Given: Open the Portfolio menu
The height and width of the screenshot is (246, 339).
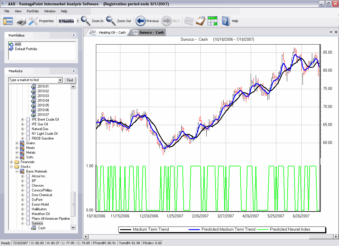Looking at the screenshot, I should point(33,11).
